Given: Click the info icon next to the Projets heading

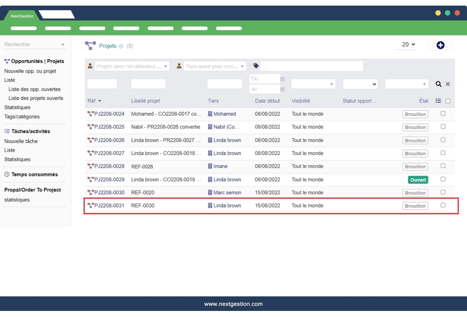Looking at the screenshot, I should pos(120,45).
